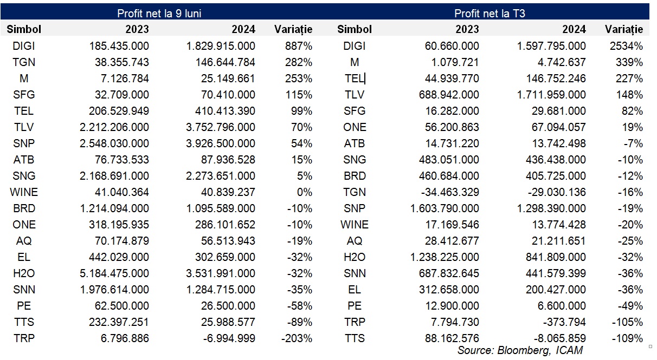Select TRP's 2024 value -373.794
Image resolution: width=657 pixels, height=360 pixels.
point(563,322)
